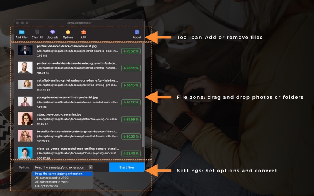
Task: Select GIF optimization option
Action: (46, 186)
